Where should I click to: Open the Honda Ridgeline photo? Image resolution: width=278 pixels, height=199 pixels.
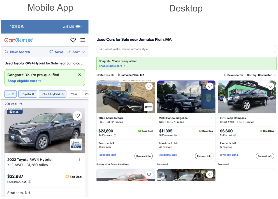click(x=186, y=97)
